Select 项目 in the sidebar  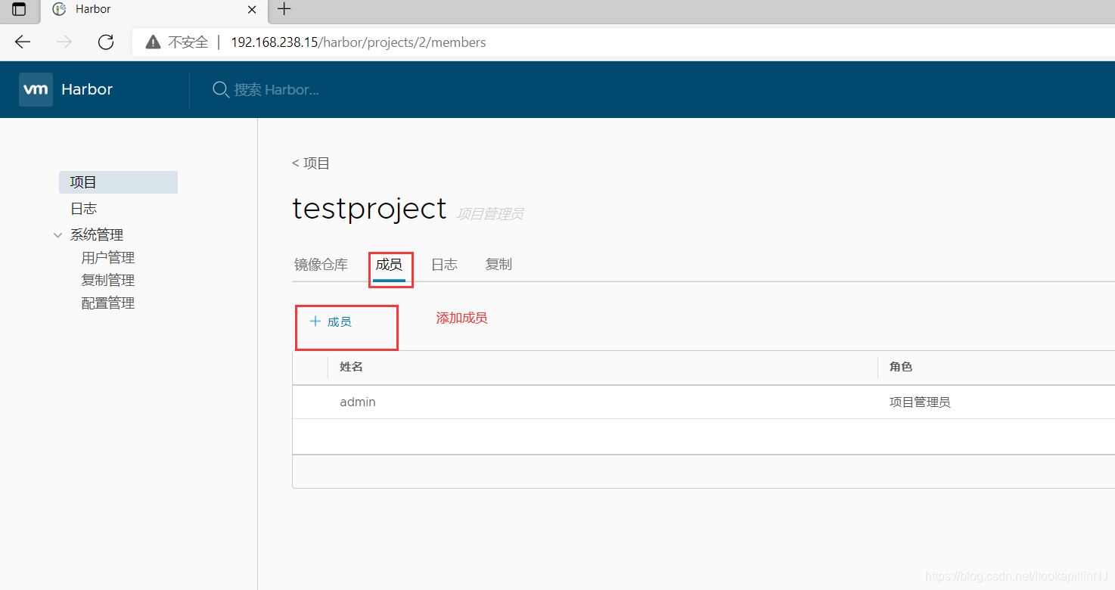(118, 182)
